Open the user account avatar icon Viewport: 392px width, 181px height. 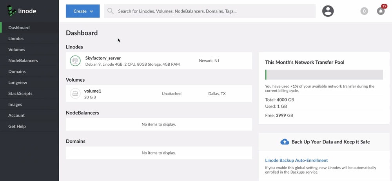tap(328, 11)
